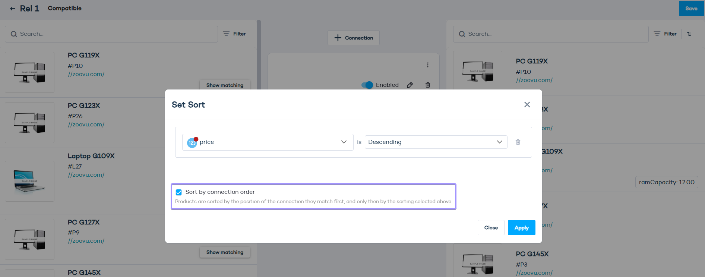Open PC G145X thumbnail in right panel
Image resolution: width=705 pixels, height=277 pixels.
(477, 261)
